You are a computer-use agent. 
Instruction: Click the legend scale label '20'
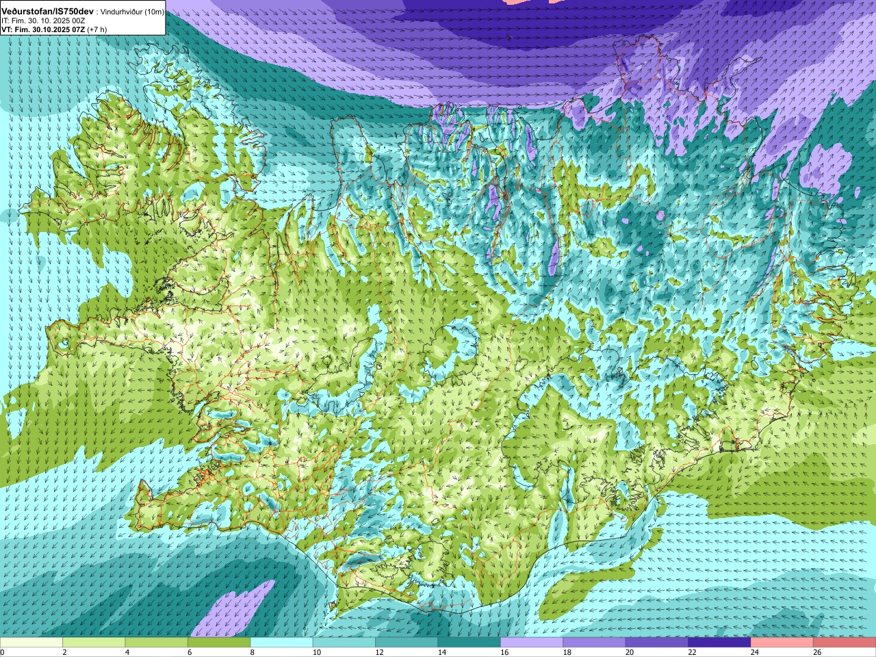[630, 652]
